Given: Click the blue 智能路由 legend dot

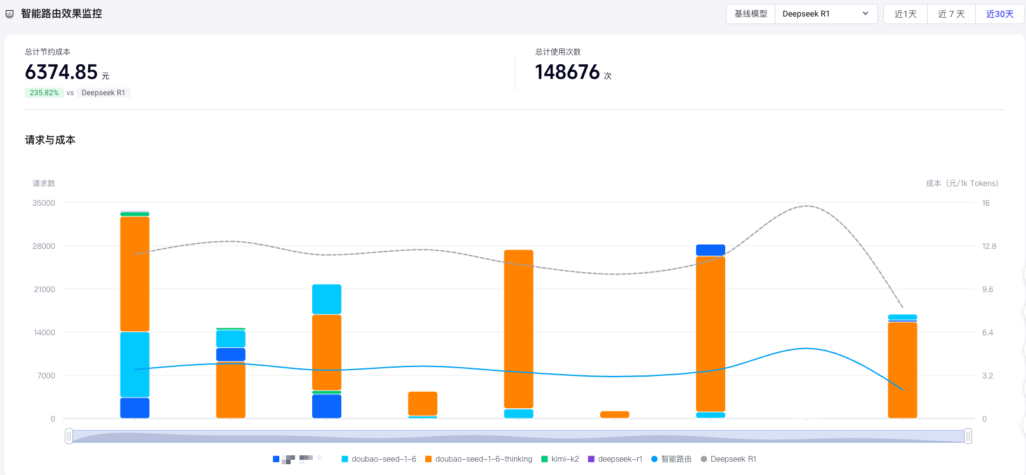Looking at the screenshot, I should click(x=654, y=459).
